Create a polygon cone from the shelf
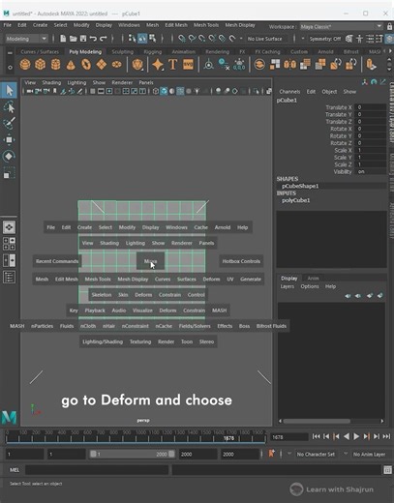Screen dimensions: 394x503 coord(71,65)
